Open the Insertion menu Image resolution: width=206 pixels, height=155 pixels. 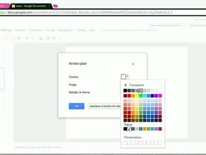click(20, 30)
